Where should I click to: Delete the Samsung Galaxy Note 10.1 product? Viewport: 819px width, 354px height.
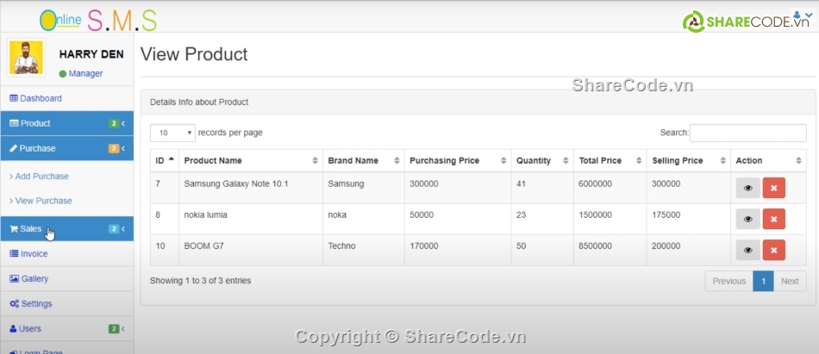click(773, 188)
